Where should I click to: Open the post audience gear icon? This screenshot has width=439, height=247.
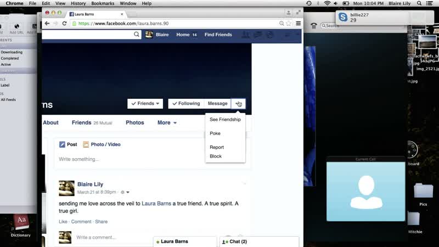pos(122,192)
